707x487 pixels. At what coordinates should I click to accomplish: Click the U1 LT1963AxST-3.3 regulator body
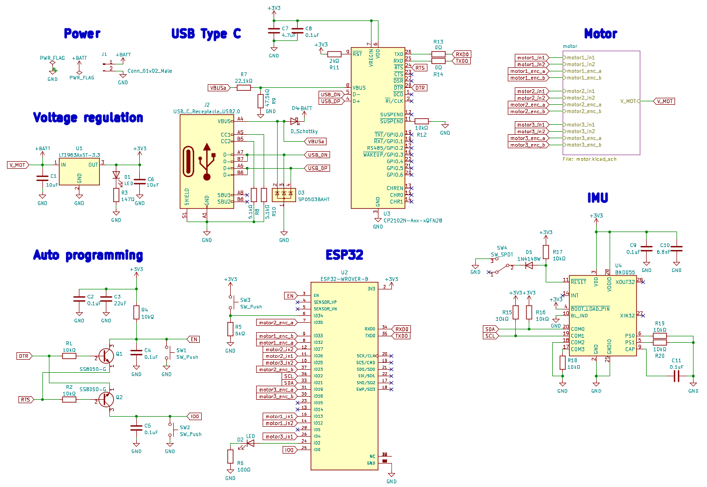(79, 172)
